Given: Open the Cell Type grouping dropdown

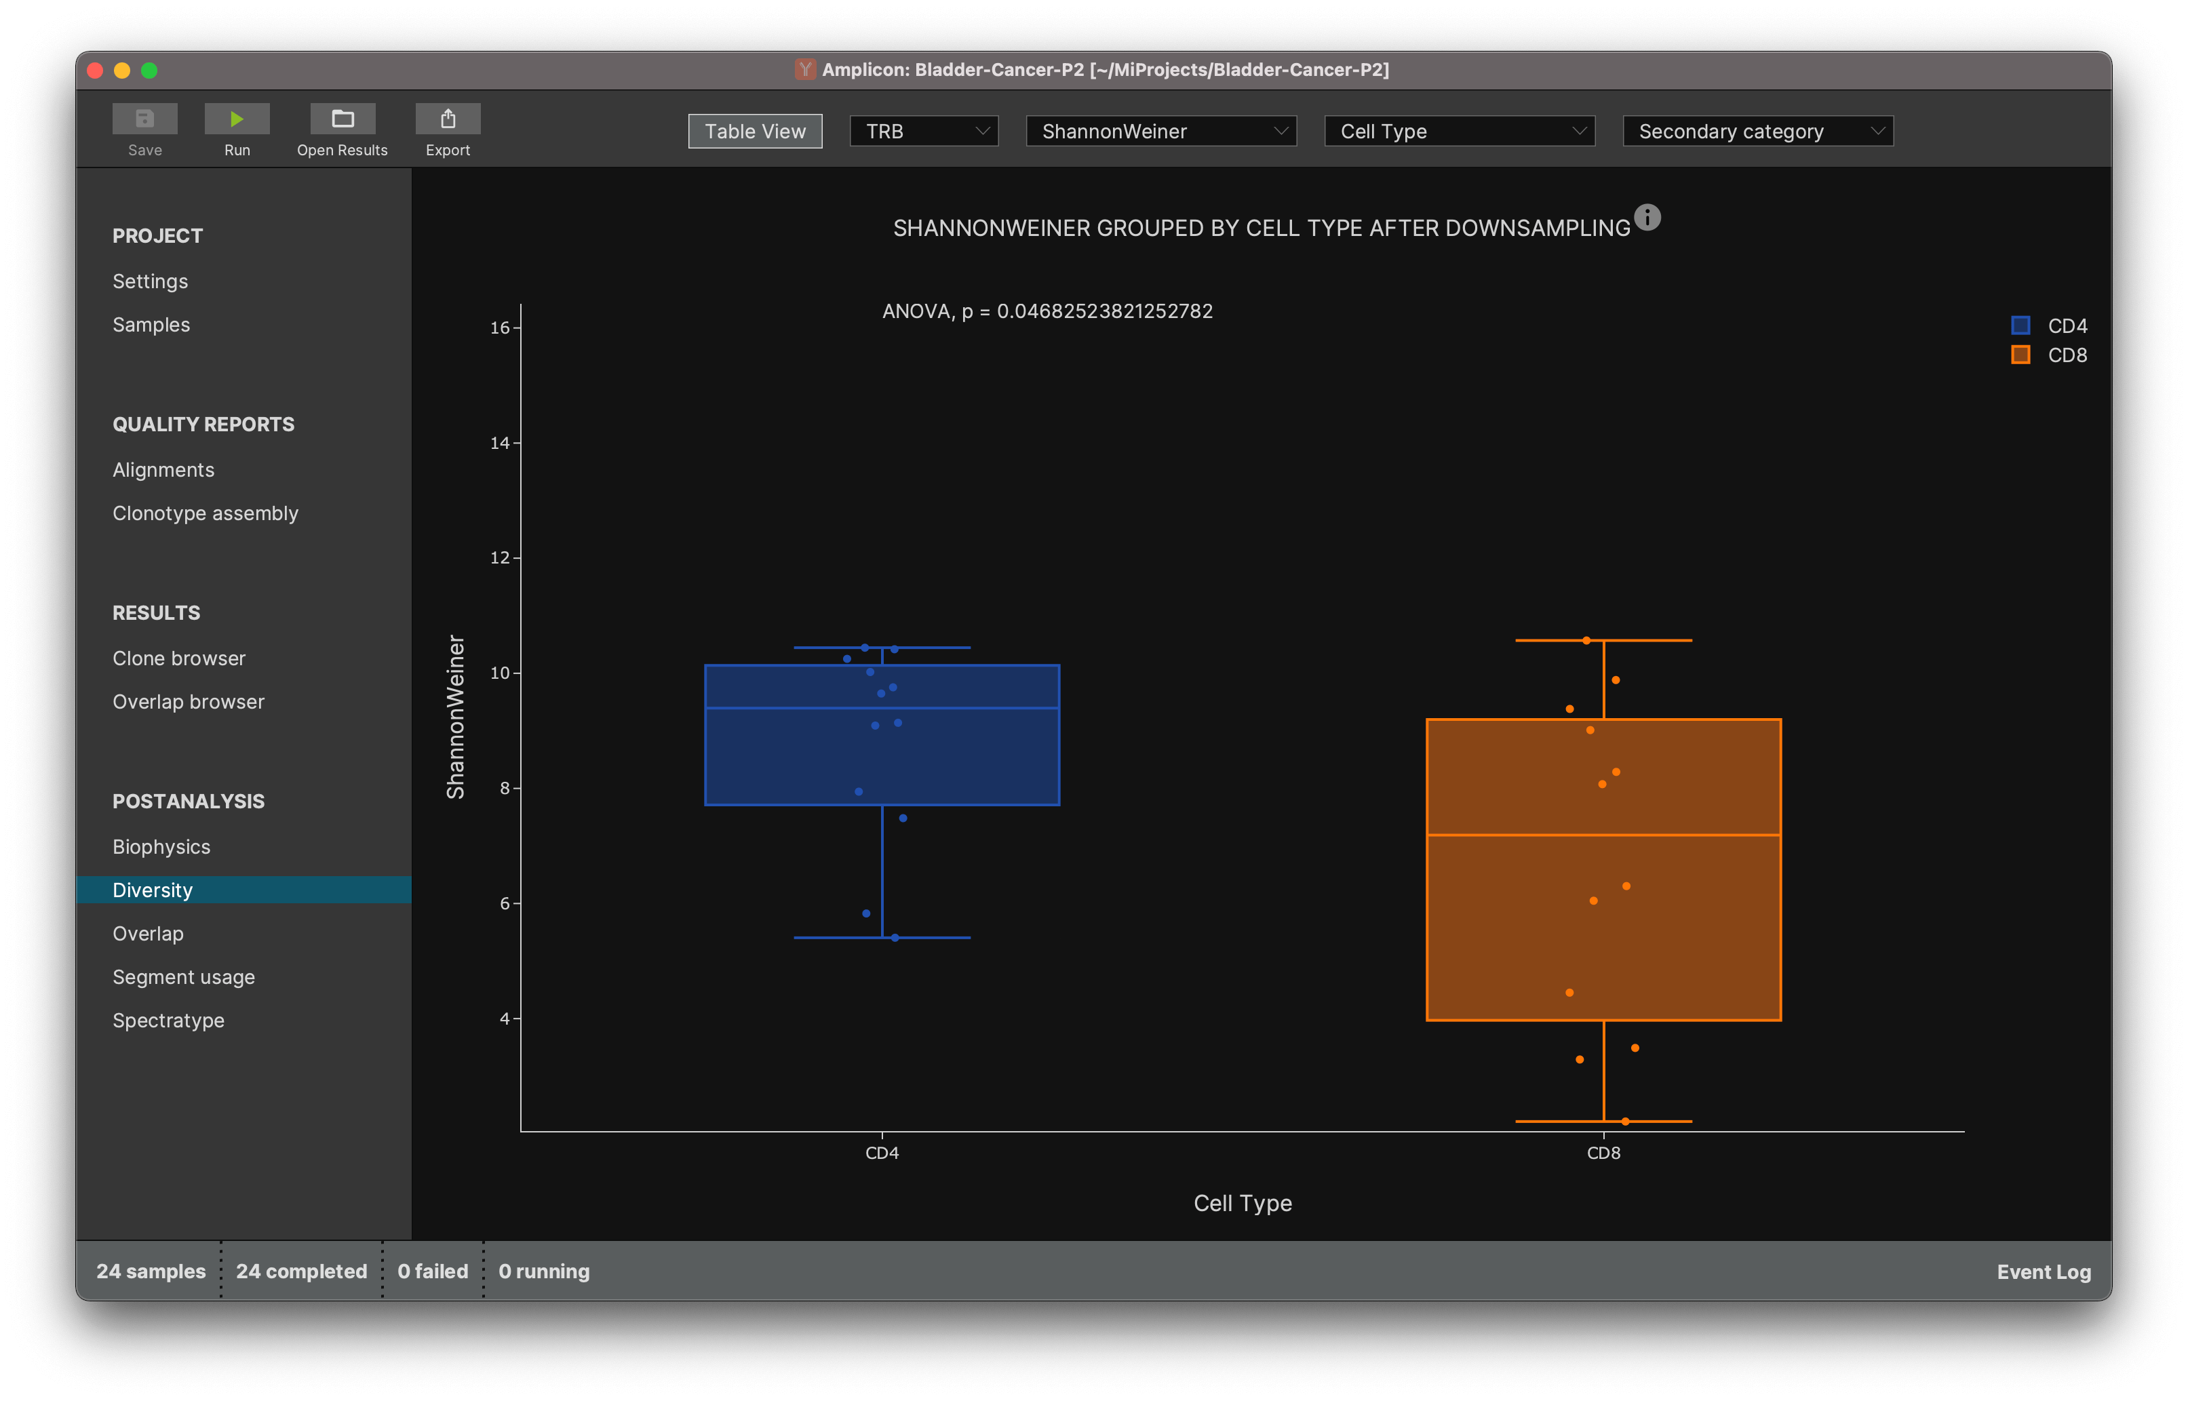Looking at the screenshot, I should tap(1460, 131).
